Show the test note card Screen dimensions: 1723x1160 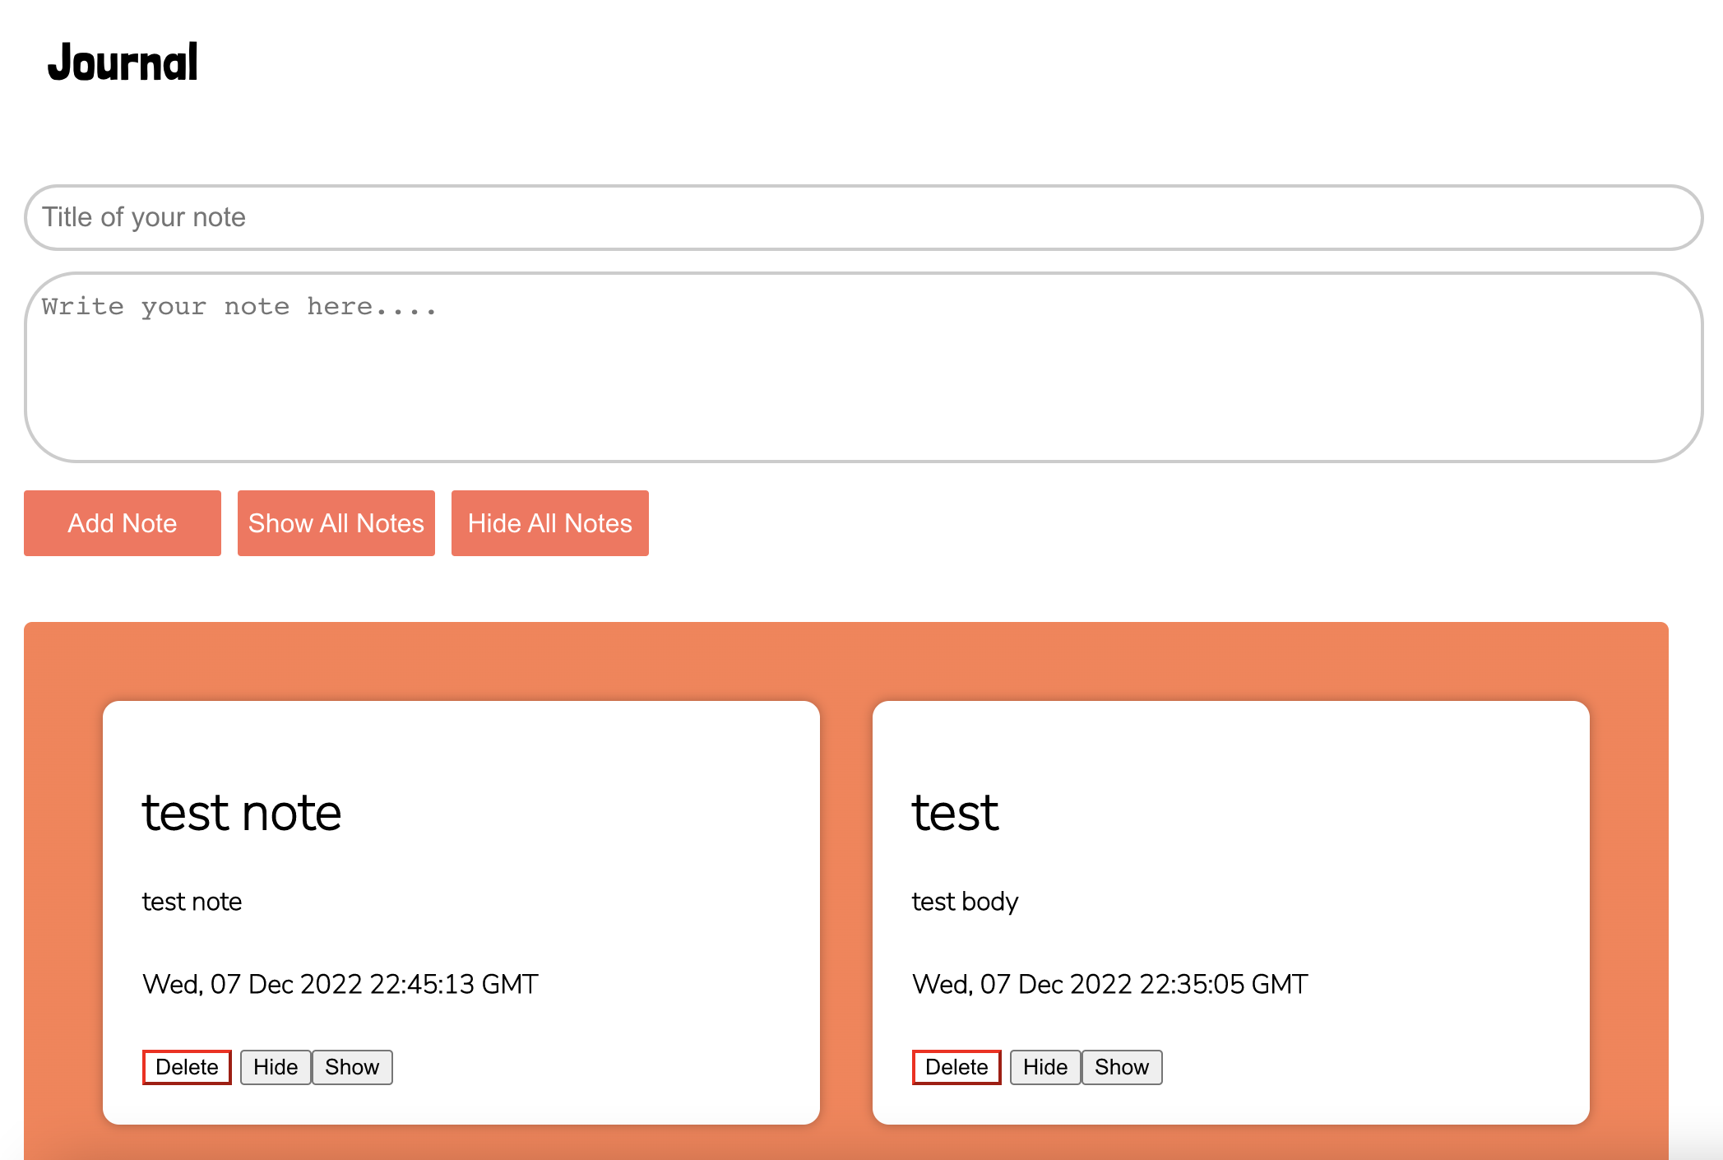click(x=352, y=1066)
